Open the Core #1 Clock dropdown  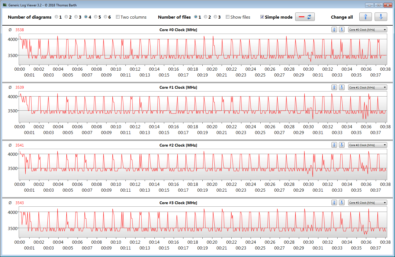pos(367,87)
